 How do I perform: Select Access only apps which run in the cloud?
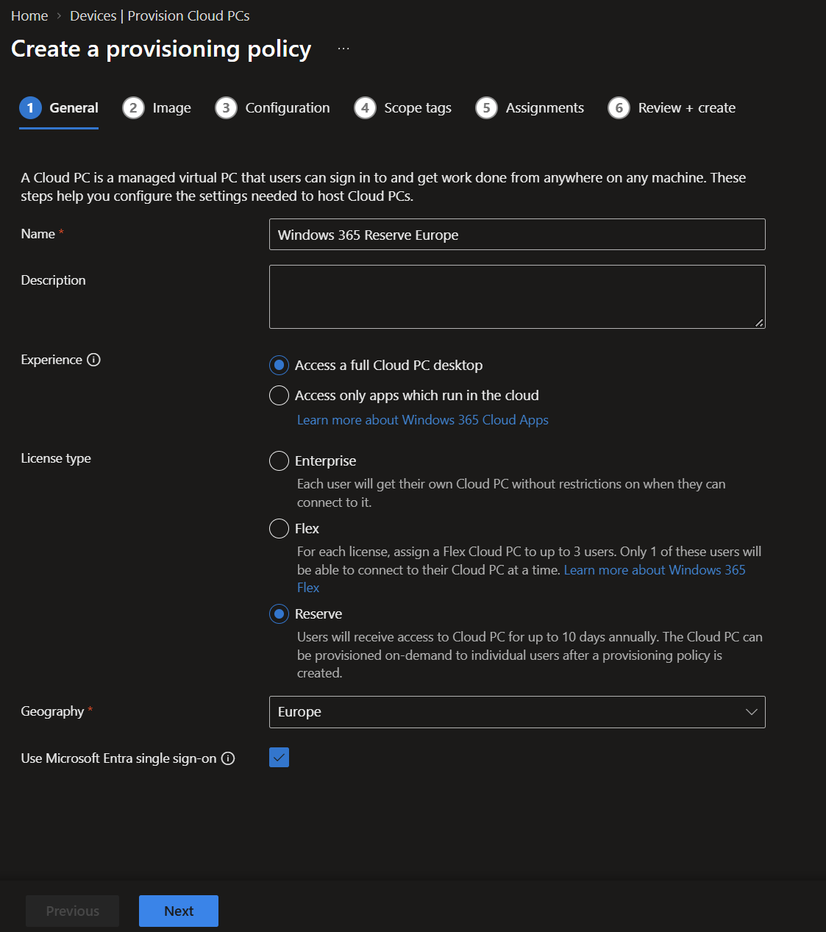[279, 395]
